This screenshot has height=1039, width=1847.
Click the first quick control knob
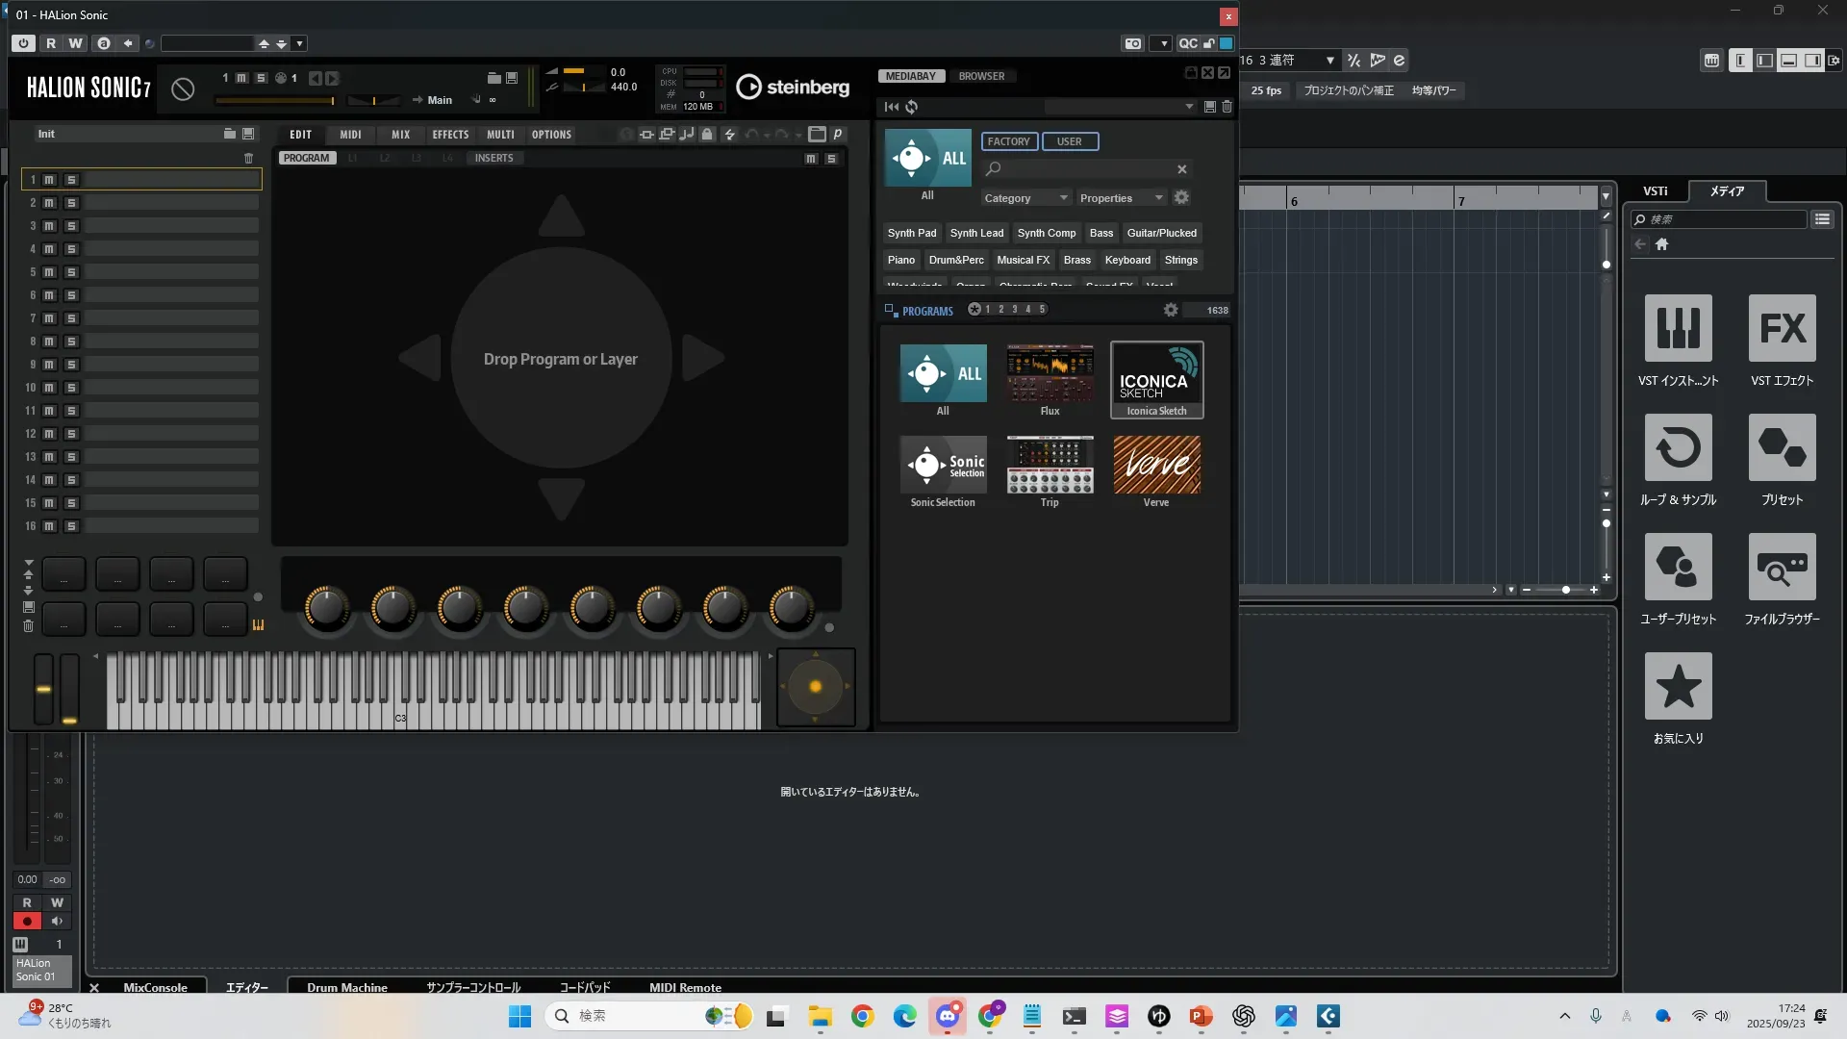(327, 607)
